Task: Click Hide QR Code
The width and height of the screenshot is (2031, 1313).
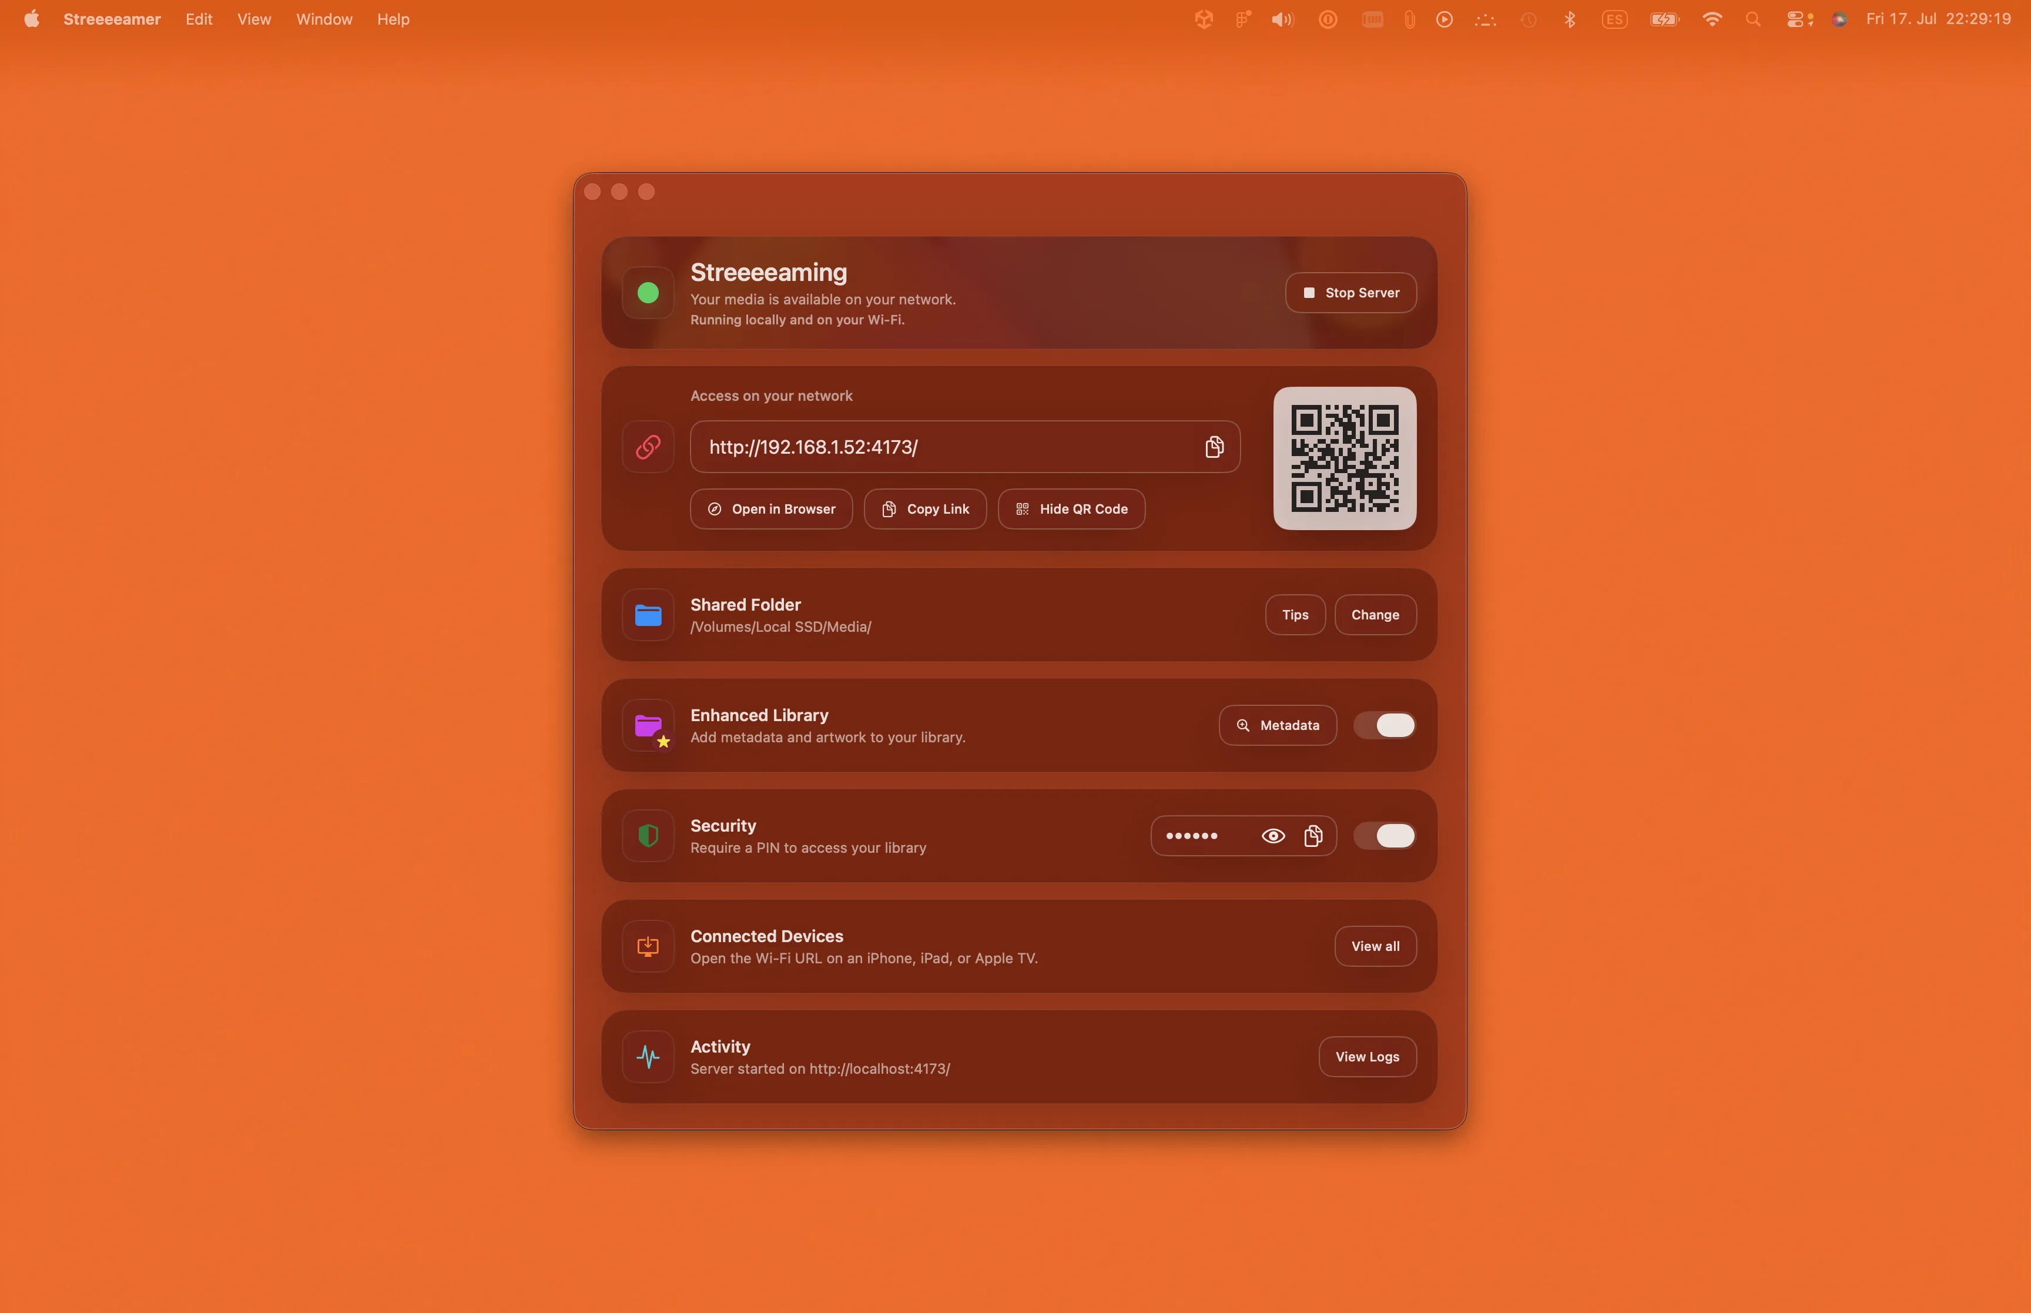Action: pos(1071,509)
